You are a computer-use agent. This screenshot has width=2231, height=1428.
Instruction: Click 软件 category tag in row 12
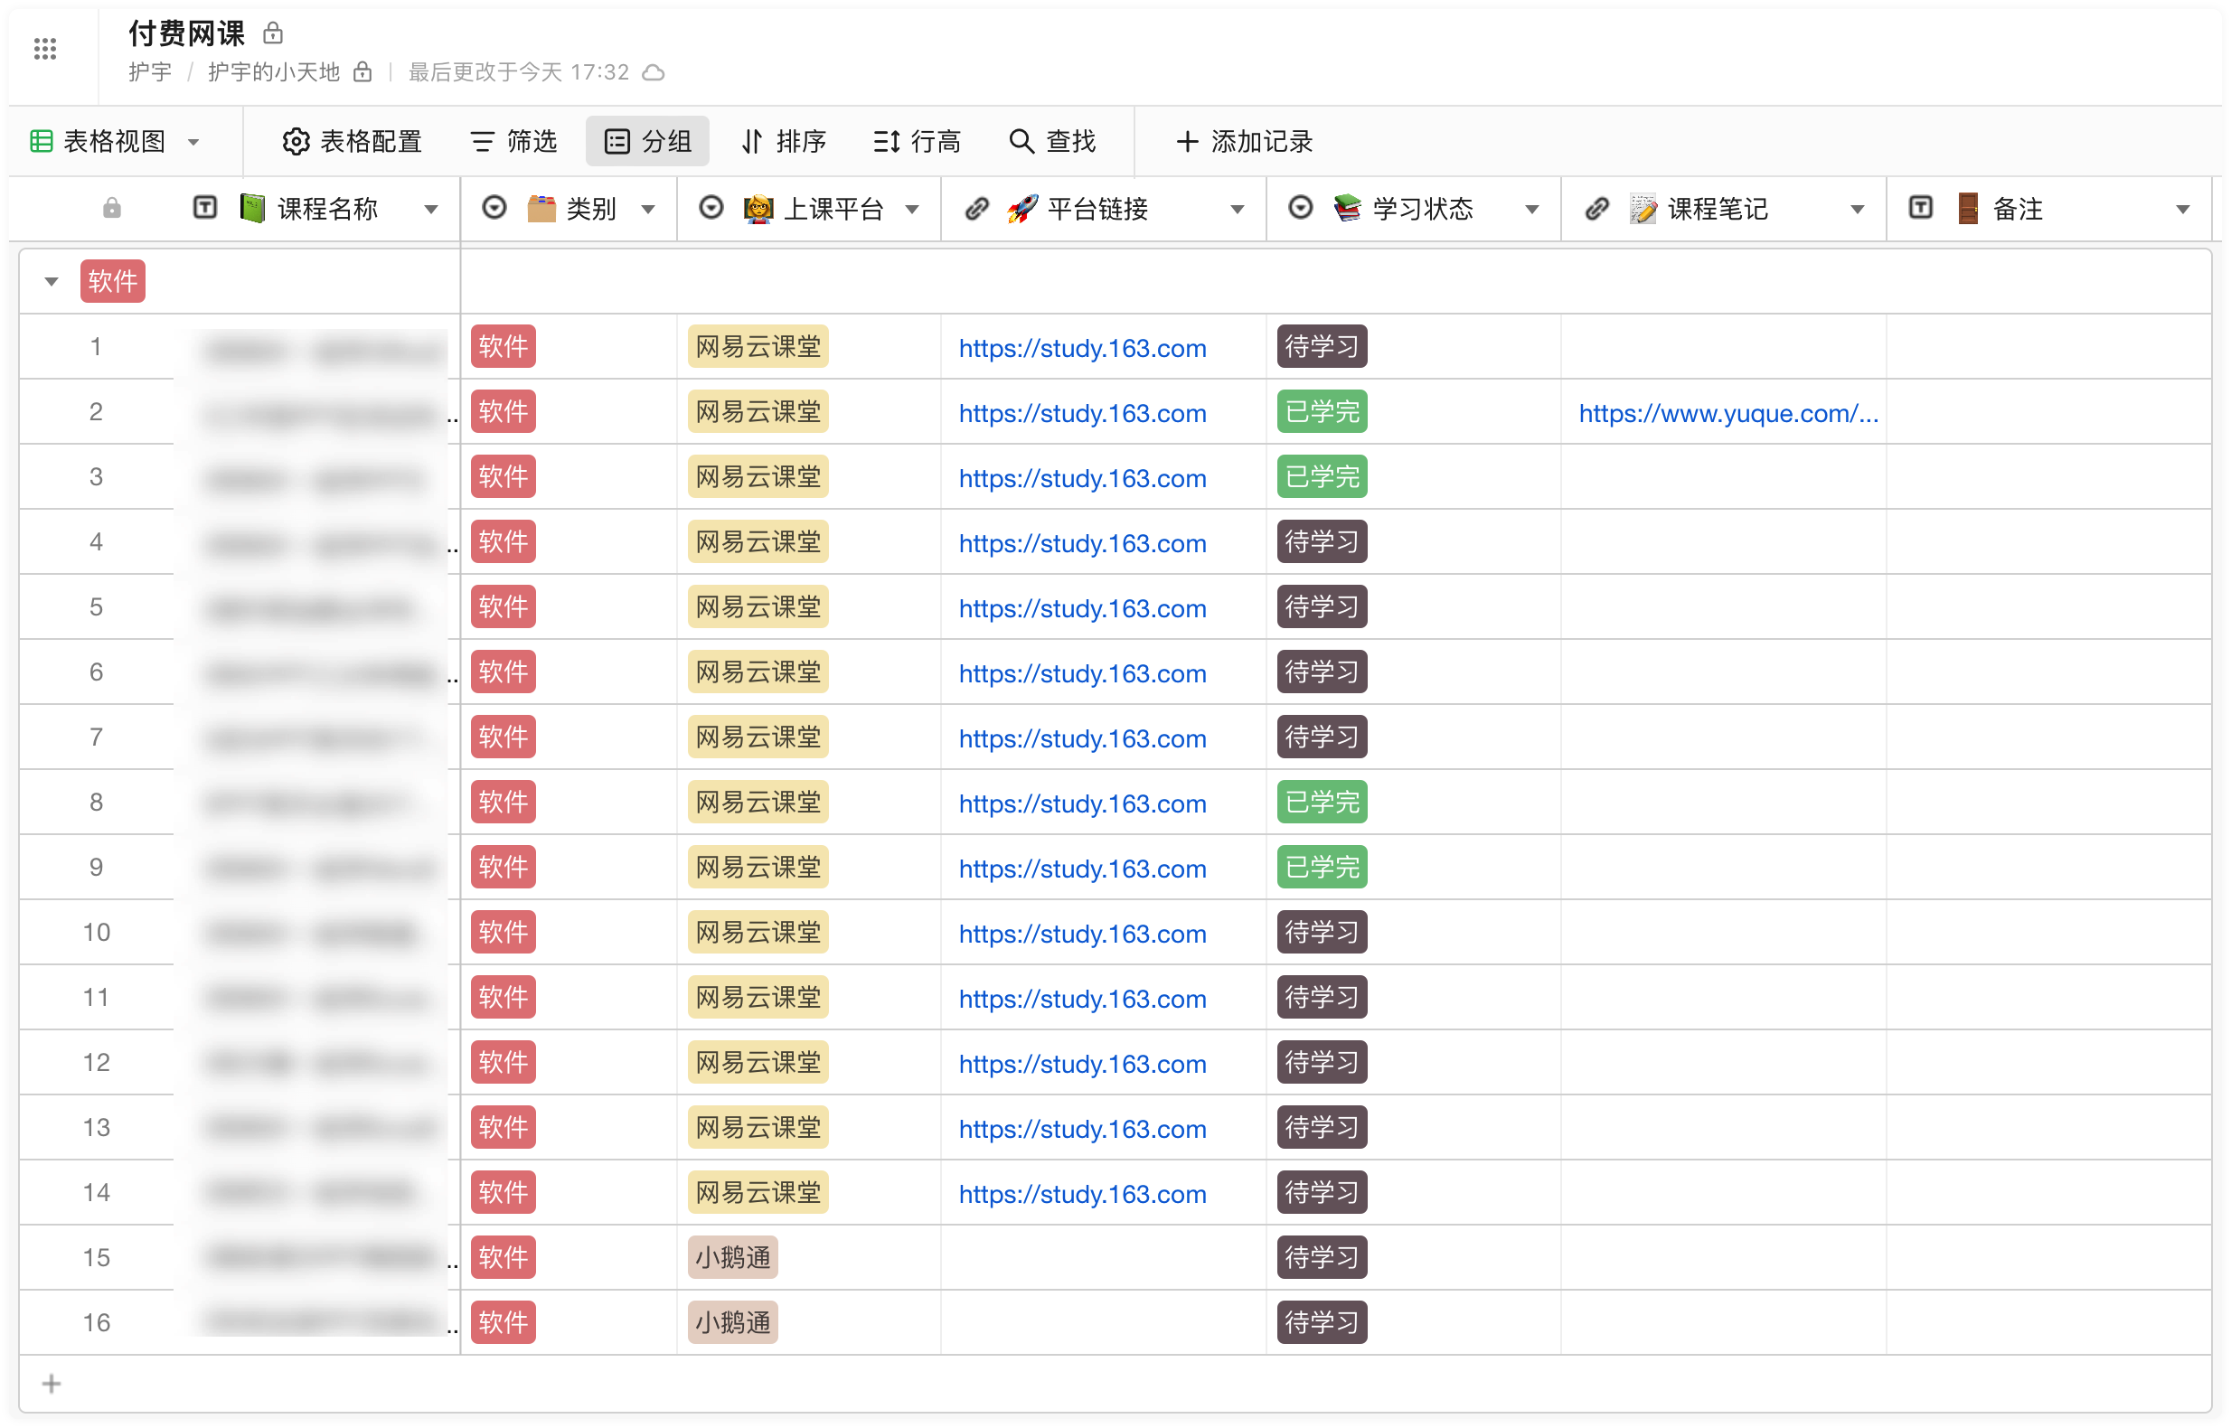tap(503, 1062)
